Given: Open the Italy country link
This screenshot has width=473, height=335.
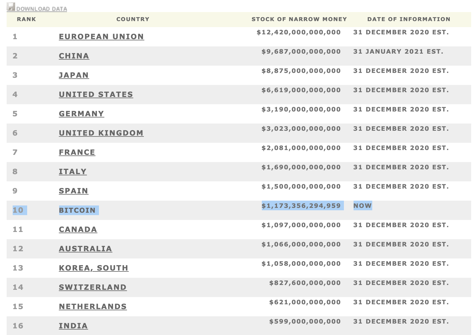Looking at the screenshot, I should (x=73, y=171).
